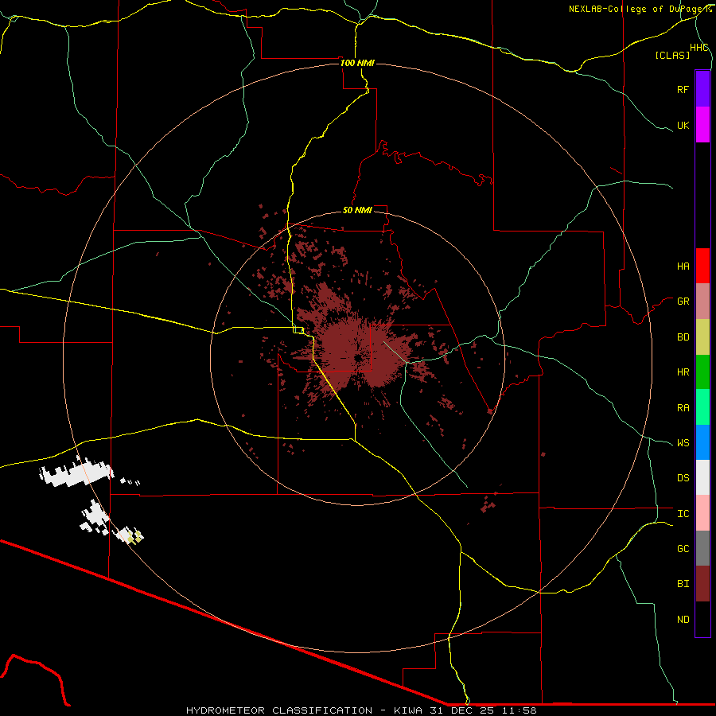The height and width of the screenshot is (716, 716).
Task: Click the HA red legend color block
Action: click(x=702, y=266)
